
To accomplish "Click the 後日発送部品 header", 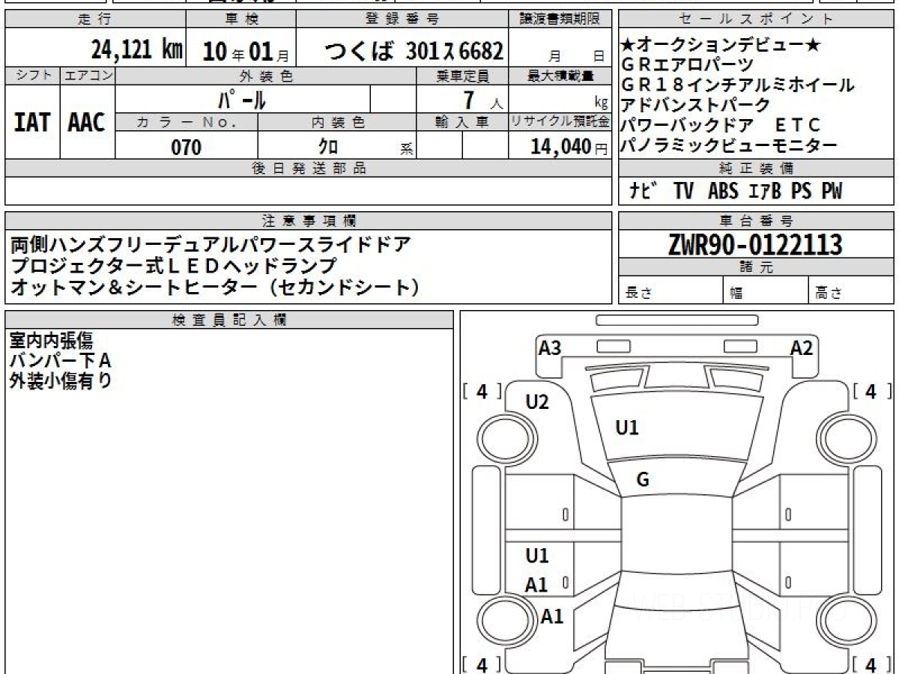I will coord(309,168).
